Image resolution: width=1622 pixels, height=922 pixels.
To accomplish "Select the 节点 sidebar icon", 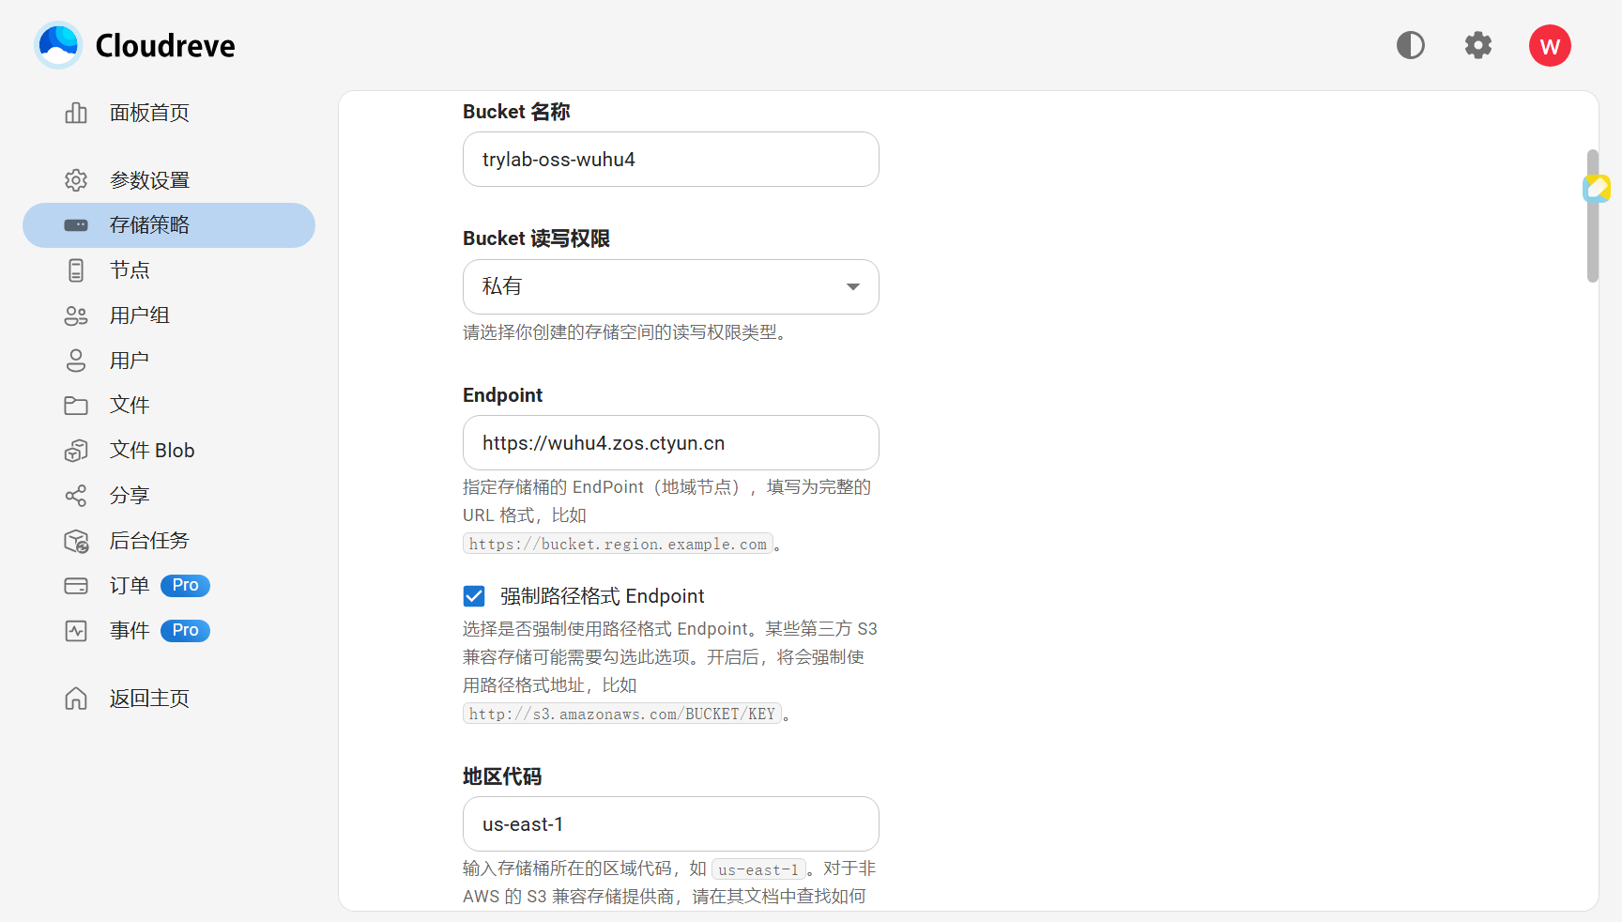I will point(130,270).
